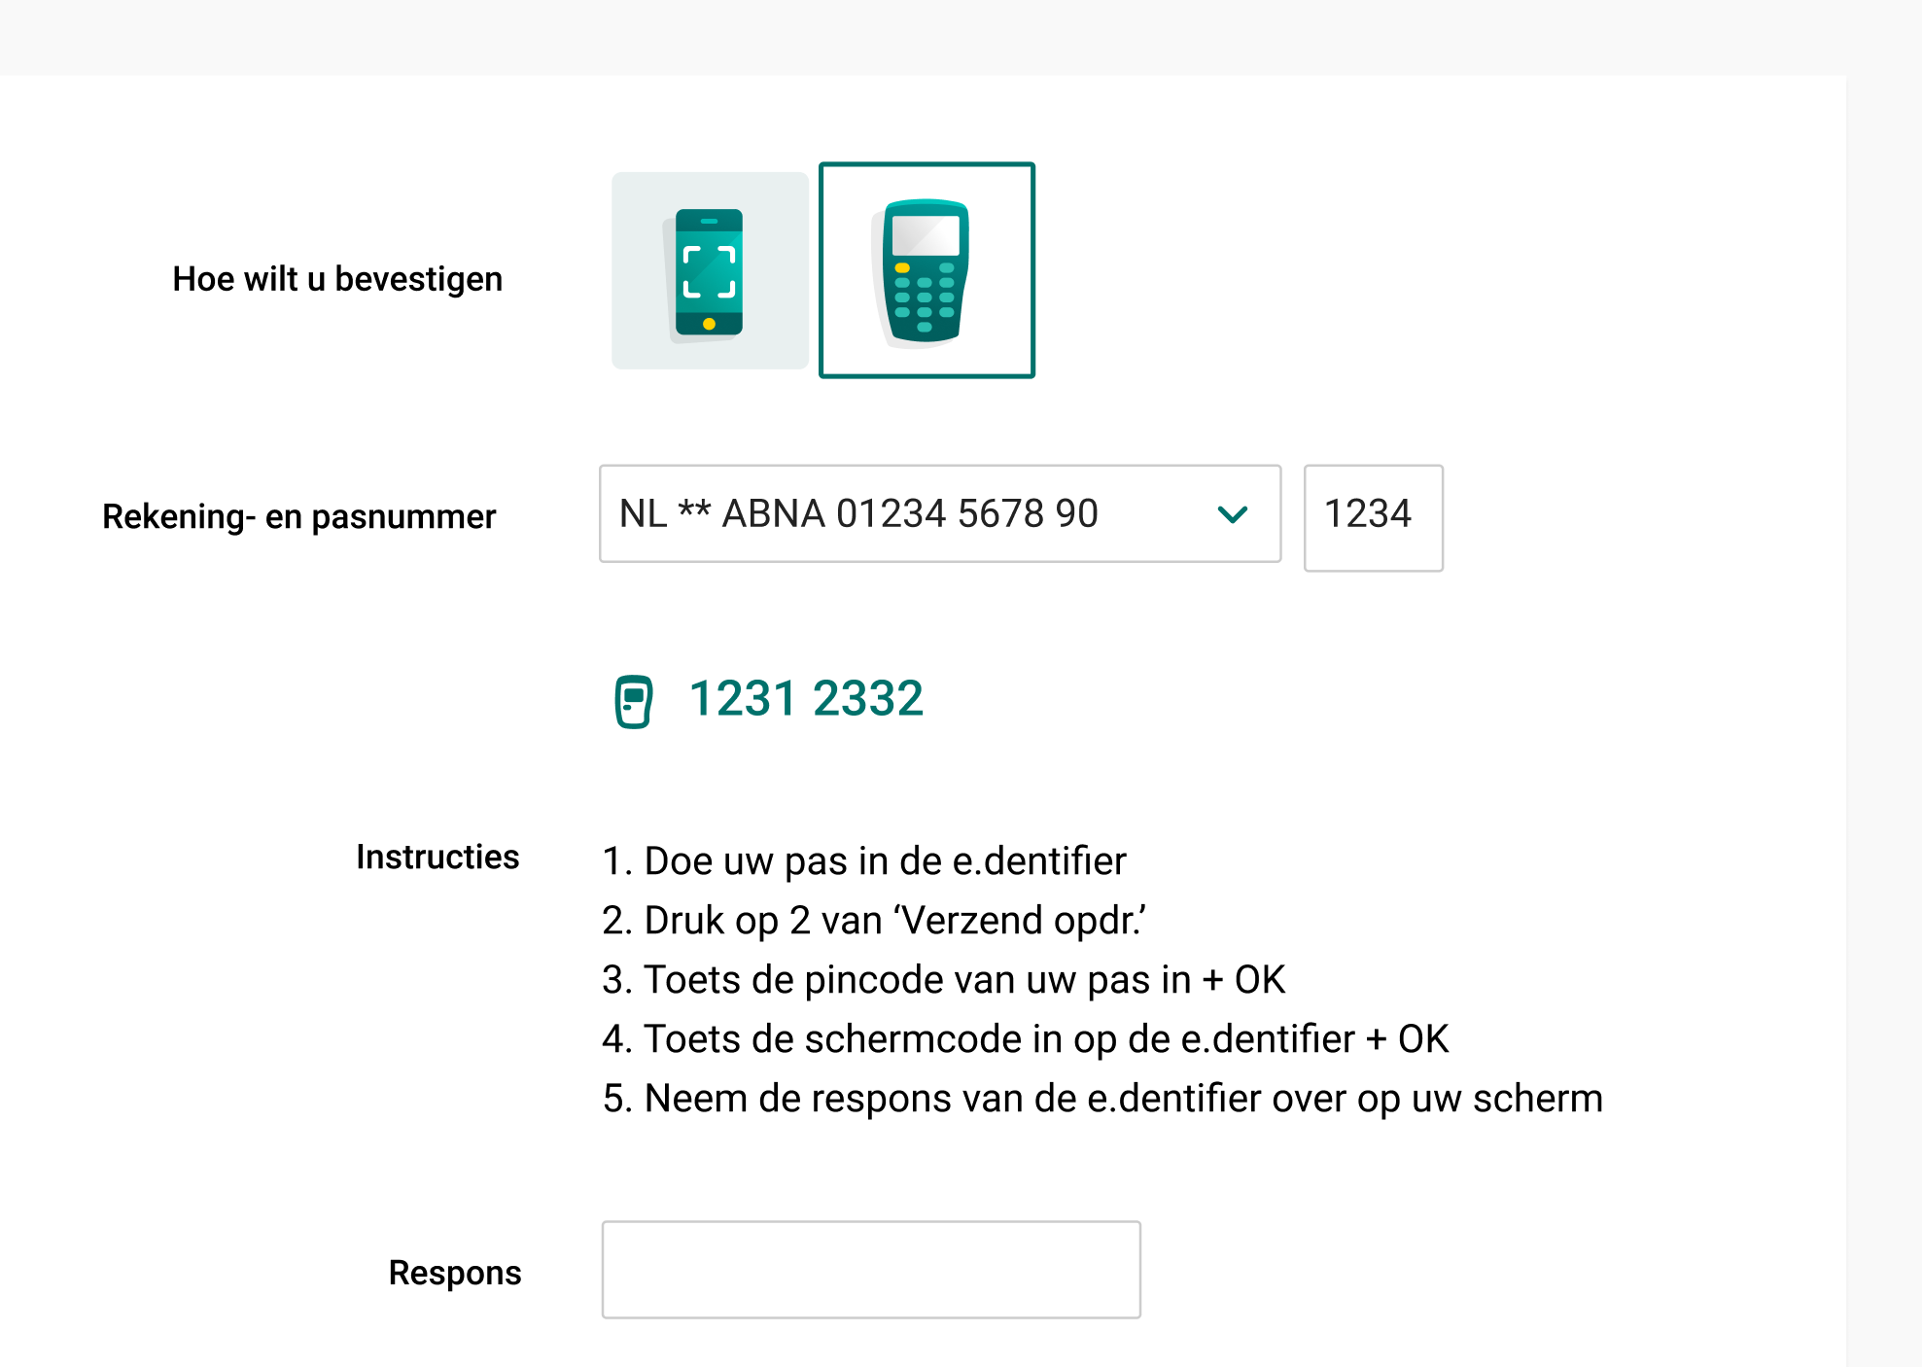Click the 'Instructies' heading
This screenshot has height=1367, width=1923.
(437, 857)
